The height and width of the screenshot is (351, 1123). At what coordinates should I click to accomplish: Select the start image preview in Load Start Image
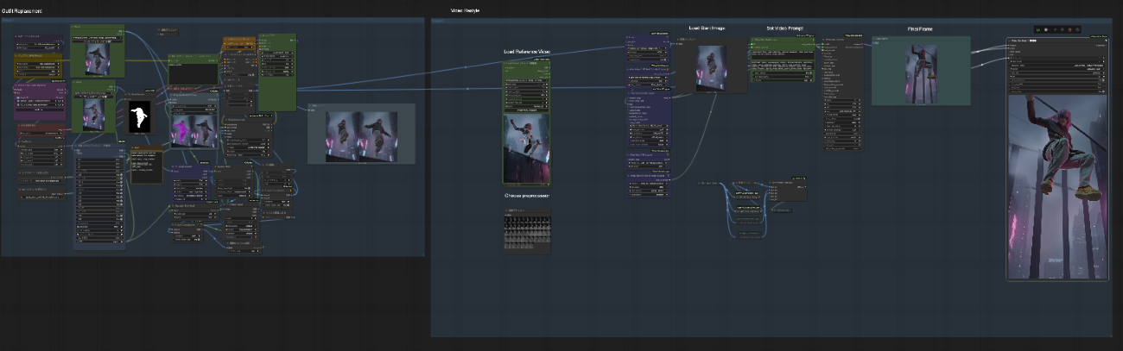pyautogui.click(x=712, y=66)
